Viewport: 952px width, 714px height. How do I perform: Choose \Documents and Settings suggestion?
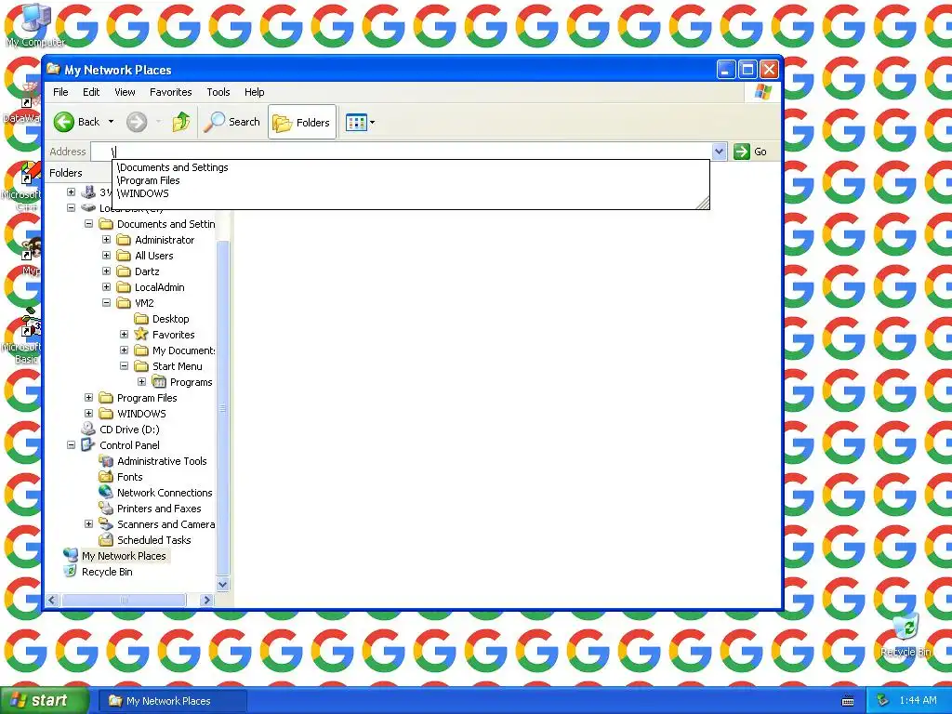pyautogui.click(x=172, y=167)
